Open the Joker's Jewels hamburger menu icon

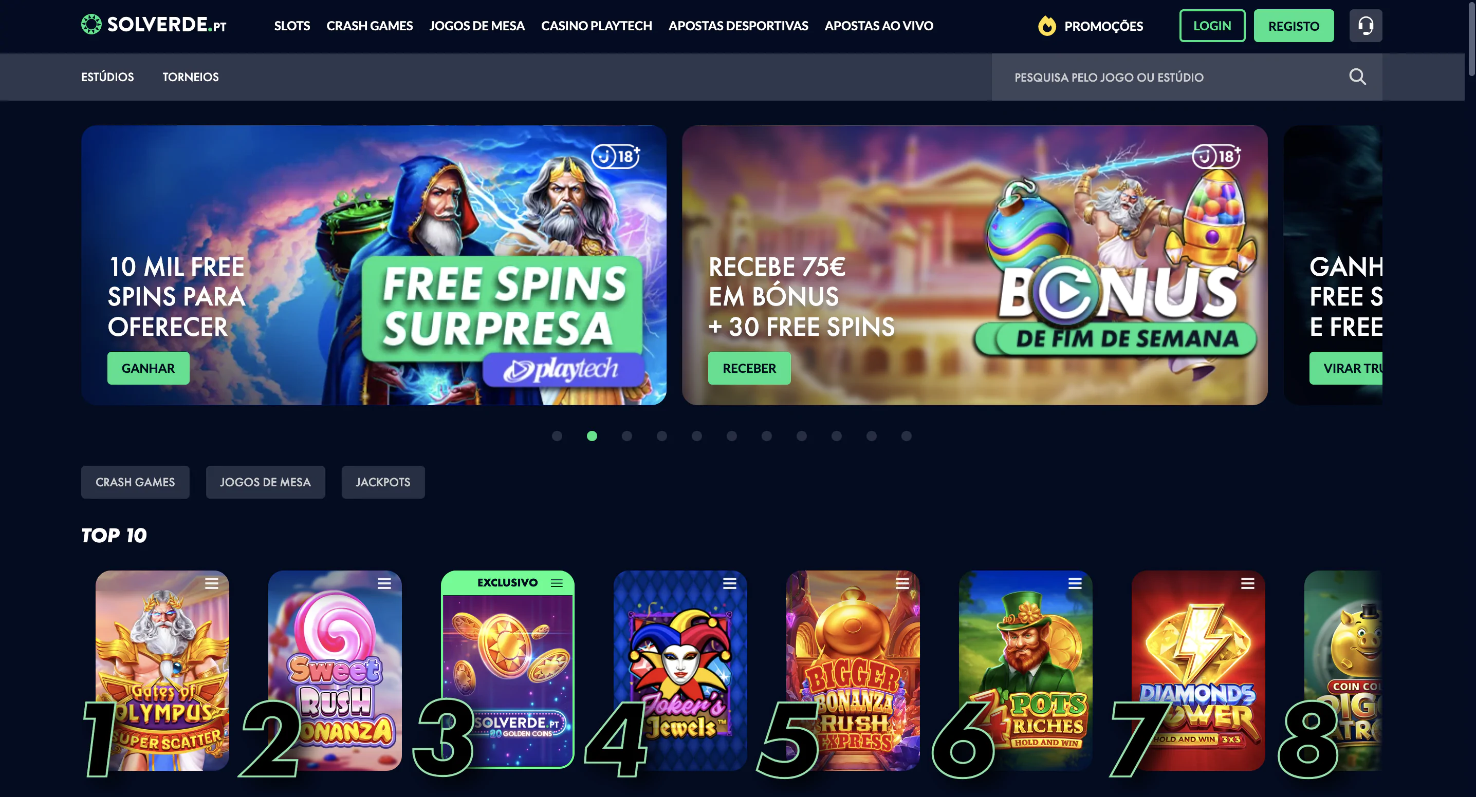[x=729, y=583]
